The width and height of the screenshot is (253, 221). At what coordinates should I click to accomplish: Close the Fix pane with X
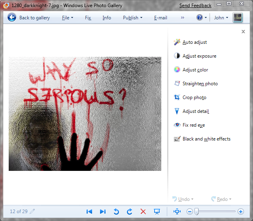(x=243, y=32)
